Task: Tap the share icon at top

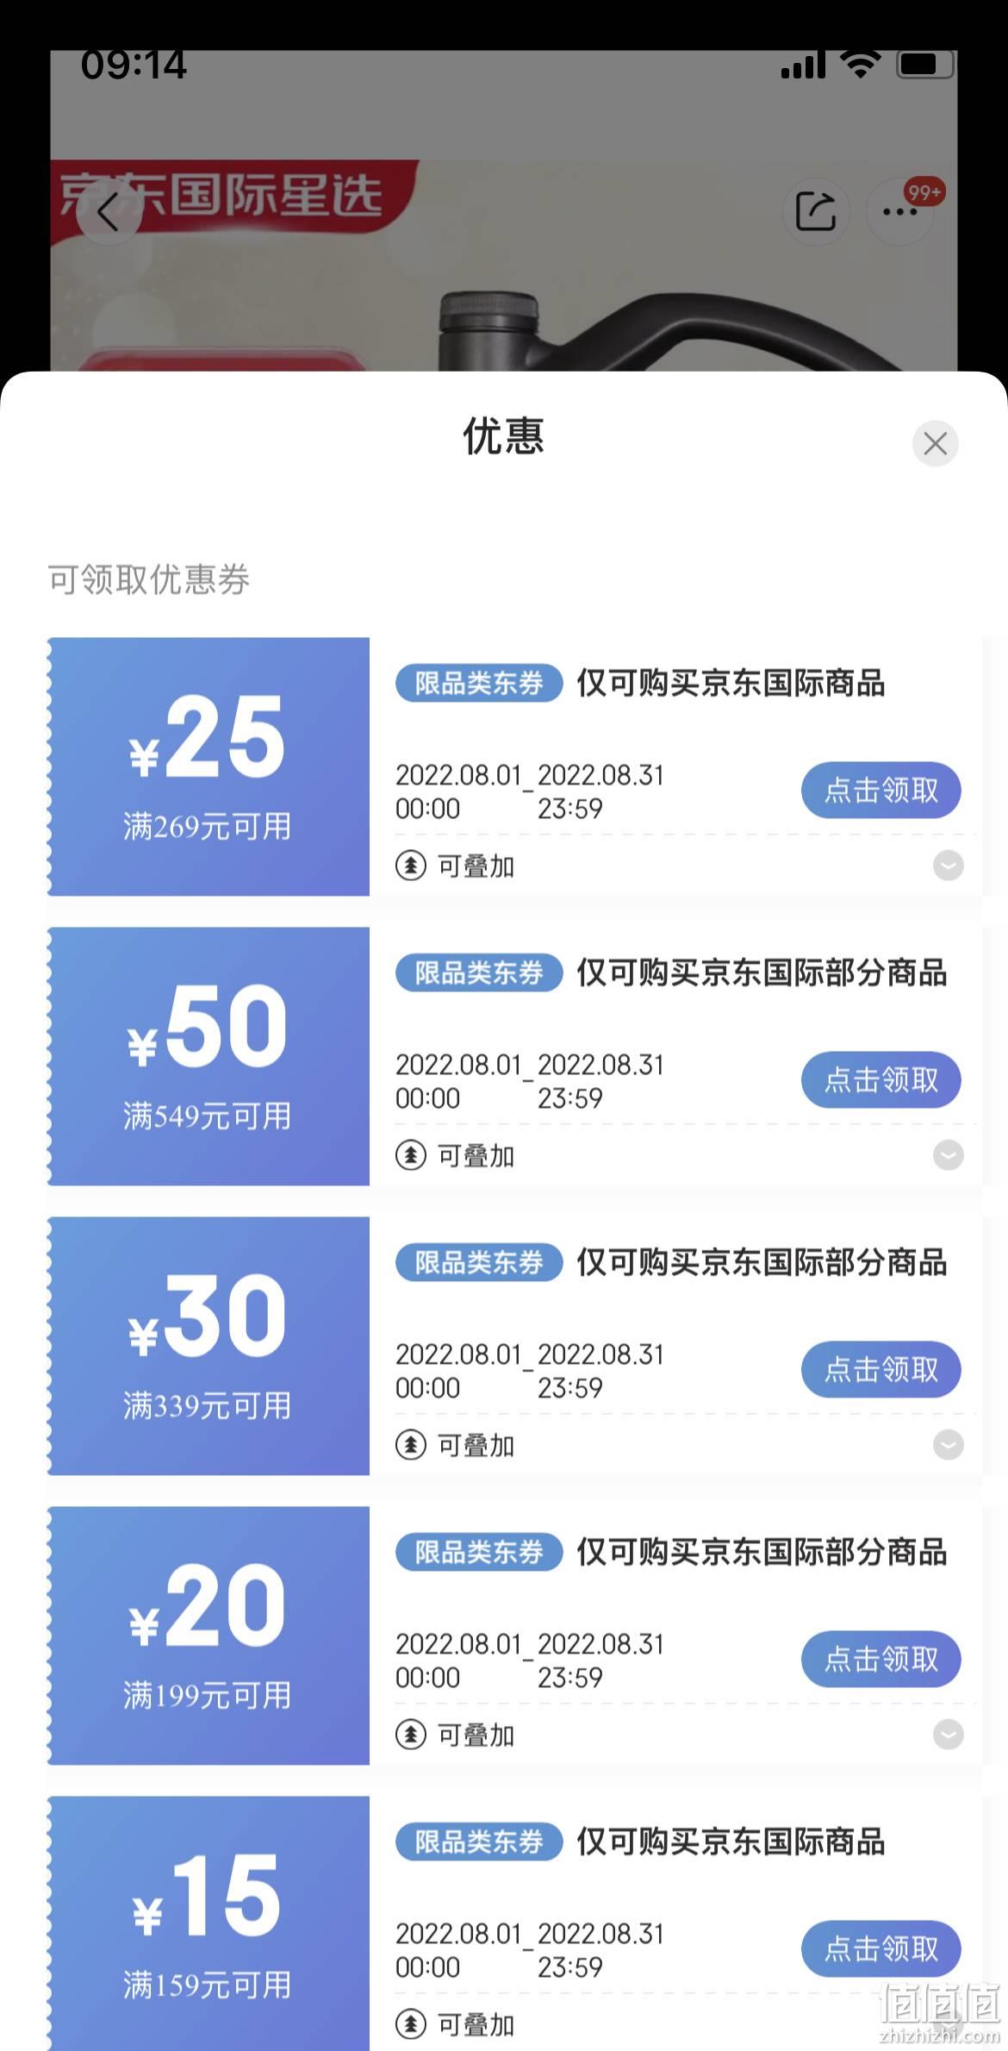Action: [815, 212]
